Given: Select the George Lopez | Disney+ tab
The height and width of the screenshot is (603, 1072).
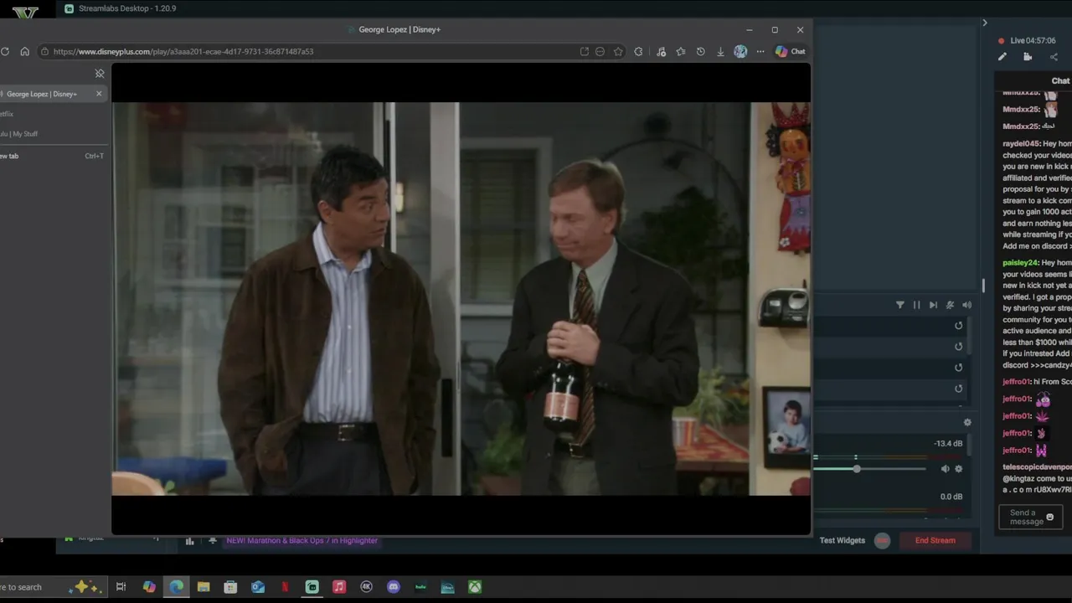Looking at the screenshot, I should (47, 94).
